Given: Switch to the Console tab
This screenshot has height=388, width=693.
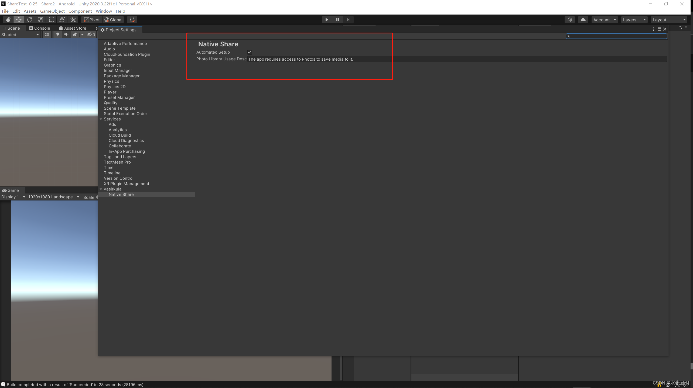Looking at the screenshot, I should (40, 28).
